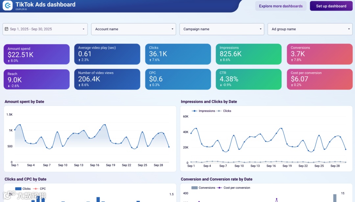Expand the Campaign name filter
The height and width of the screenshot is (202, 355).
222,29
